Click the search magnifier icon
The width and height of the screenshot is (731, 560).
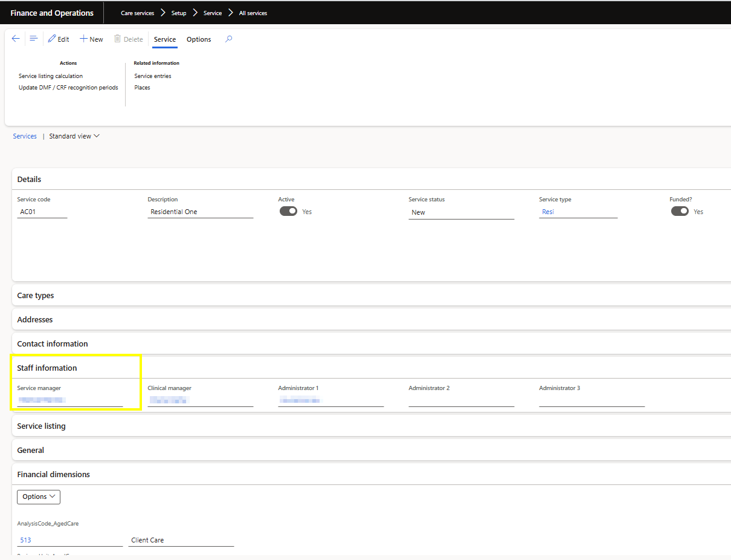tap(228, 39)
